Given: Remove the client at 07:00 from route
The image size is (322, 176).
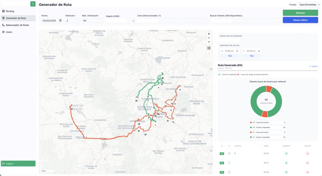Looking at the screenshot, I should pyautogui.click(x=308, y=153).
